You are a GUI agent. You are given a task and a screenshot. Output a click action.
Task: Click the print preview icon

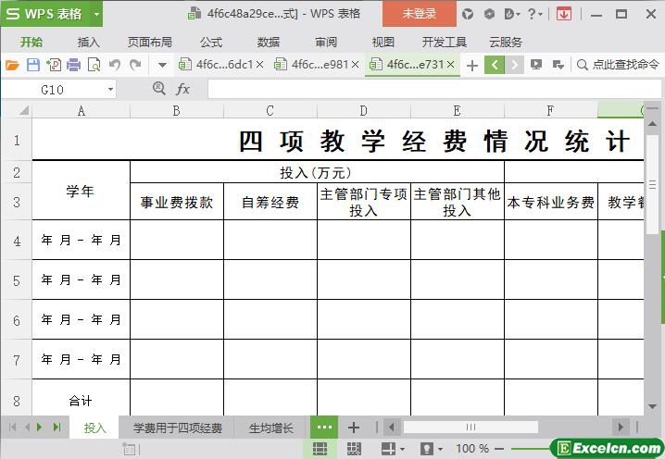click(x=94, y=65)
